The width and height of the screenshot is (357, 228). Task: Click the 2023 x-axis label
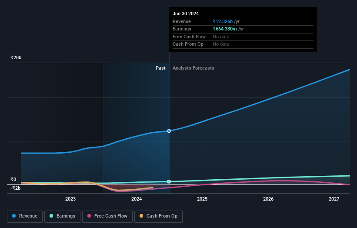70,199
